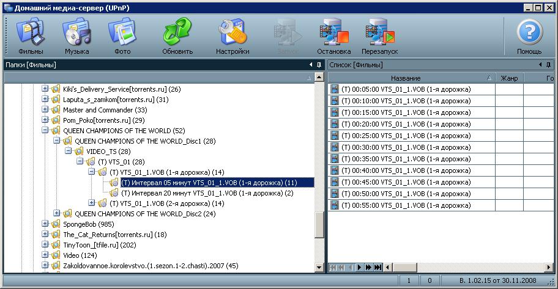Select Master and Commander (33) folder
The width and height of the screenshot is (558, 289).
click(x=105, y=110)
